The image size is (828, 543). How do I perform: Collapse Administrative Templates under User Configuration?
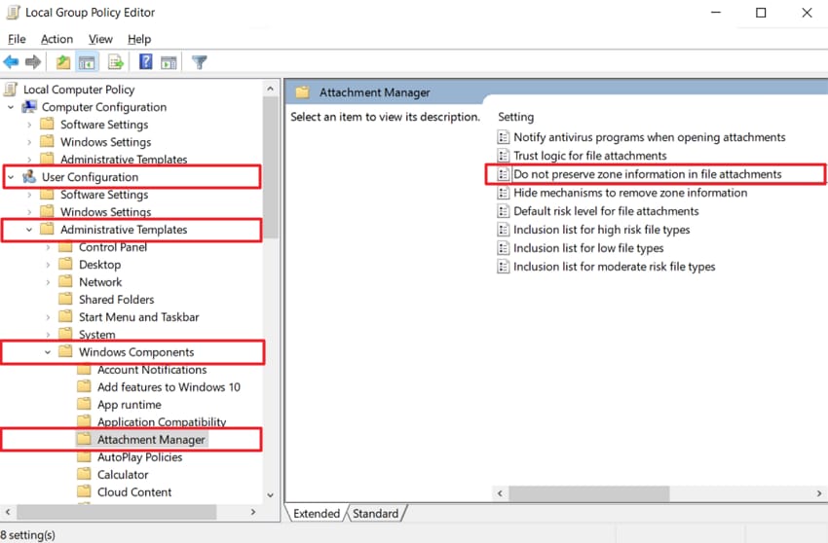(x=29, y=230)
